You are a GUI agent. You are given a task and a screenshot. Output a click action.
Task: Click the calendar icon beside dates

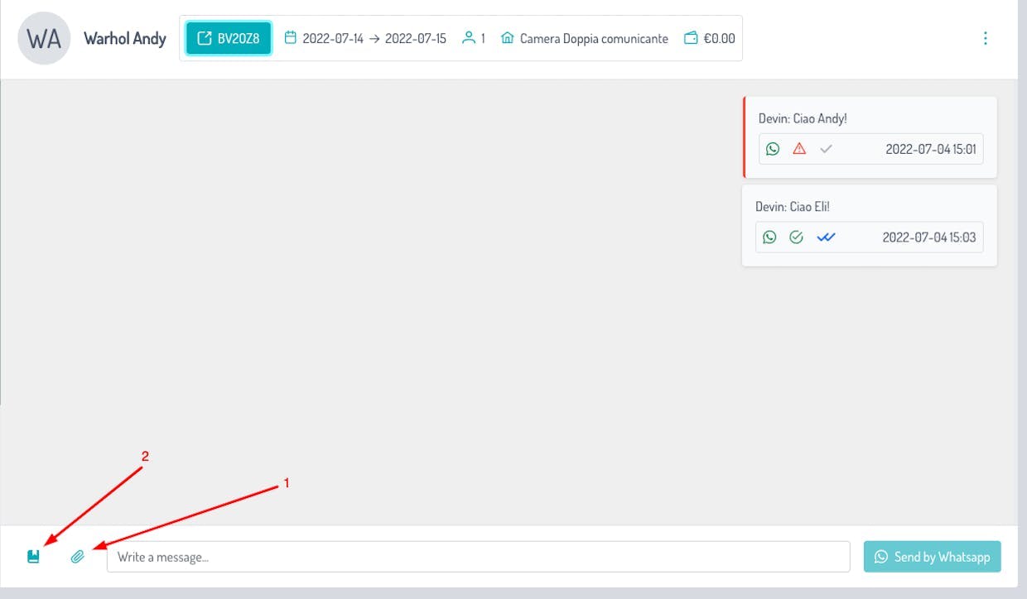(290, 38)
